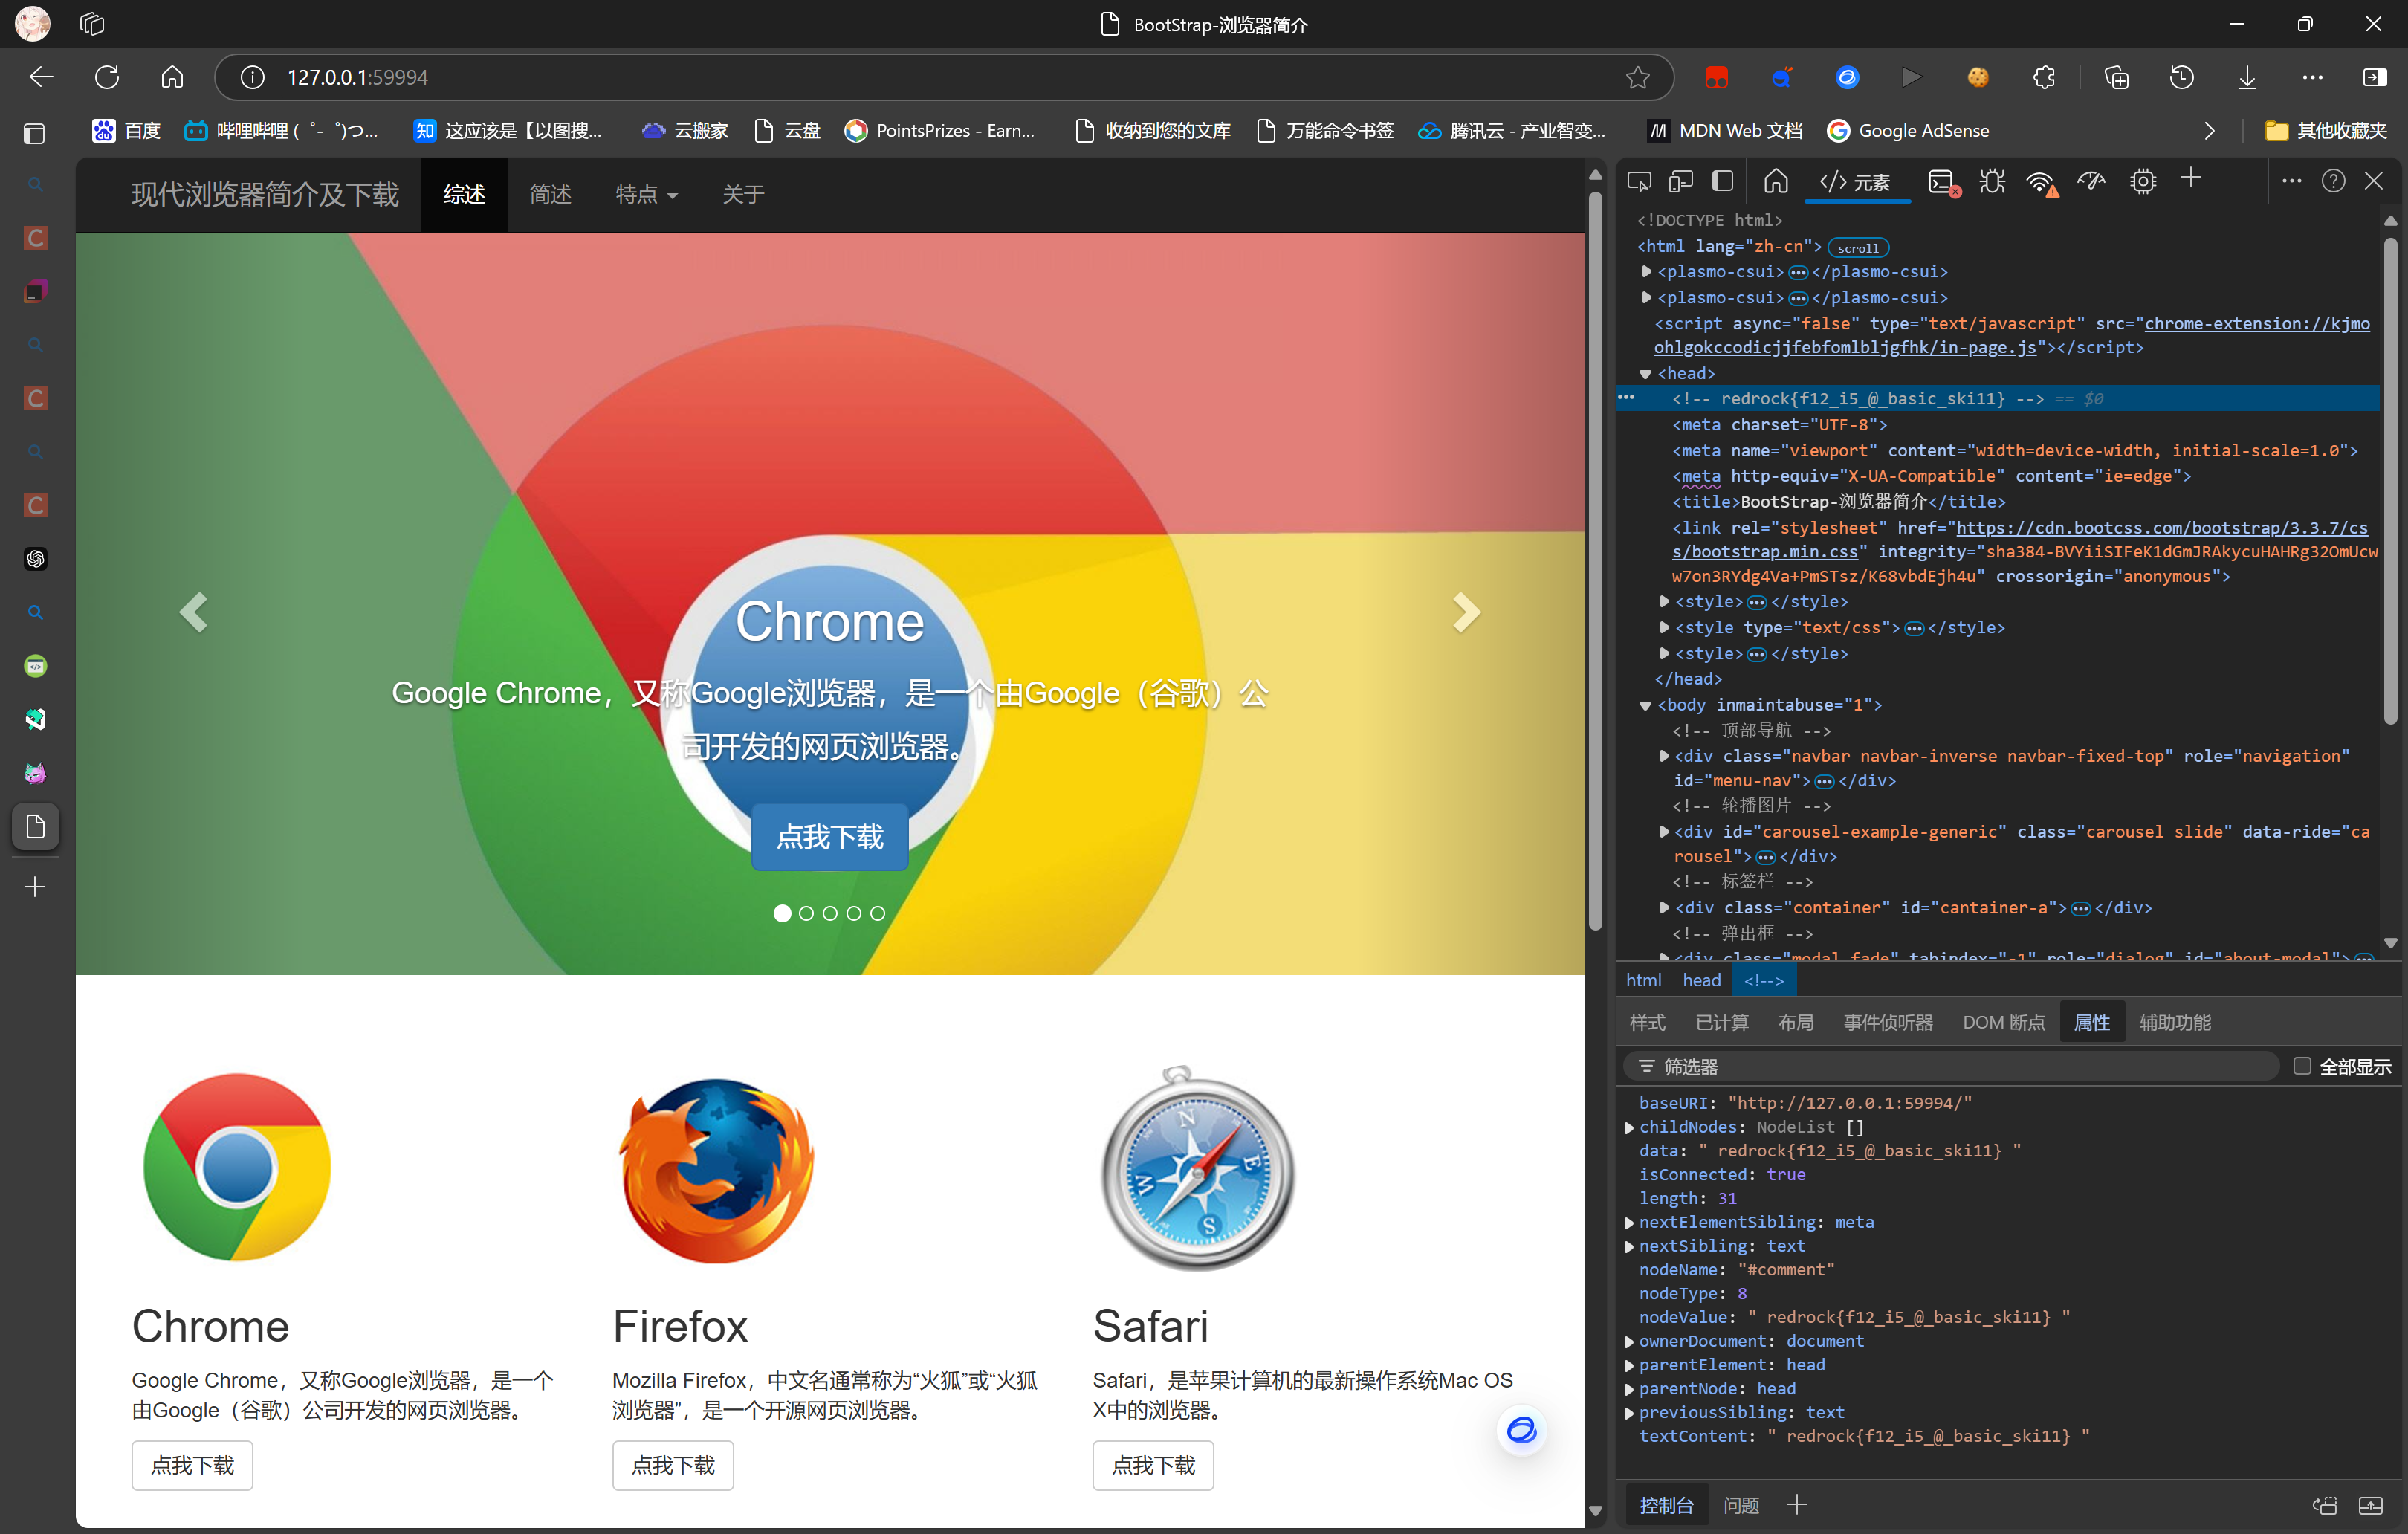Select the html breadcrumb in Elements
The height and width of the screenshot is (1534, 2408).
[1643, 980]
